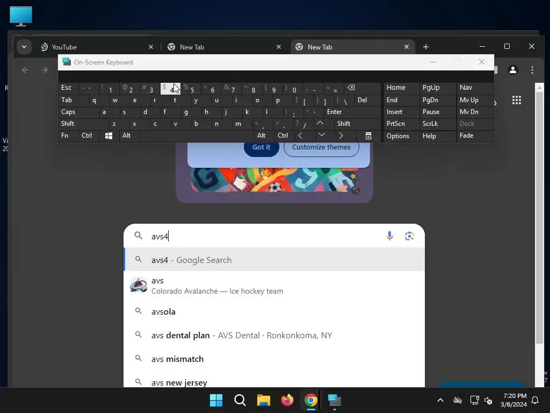Open Google Lens image search icon
This screenshot has height=413, width=550.
click(x=409, y=236)
